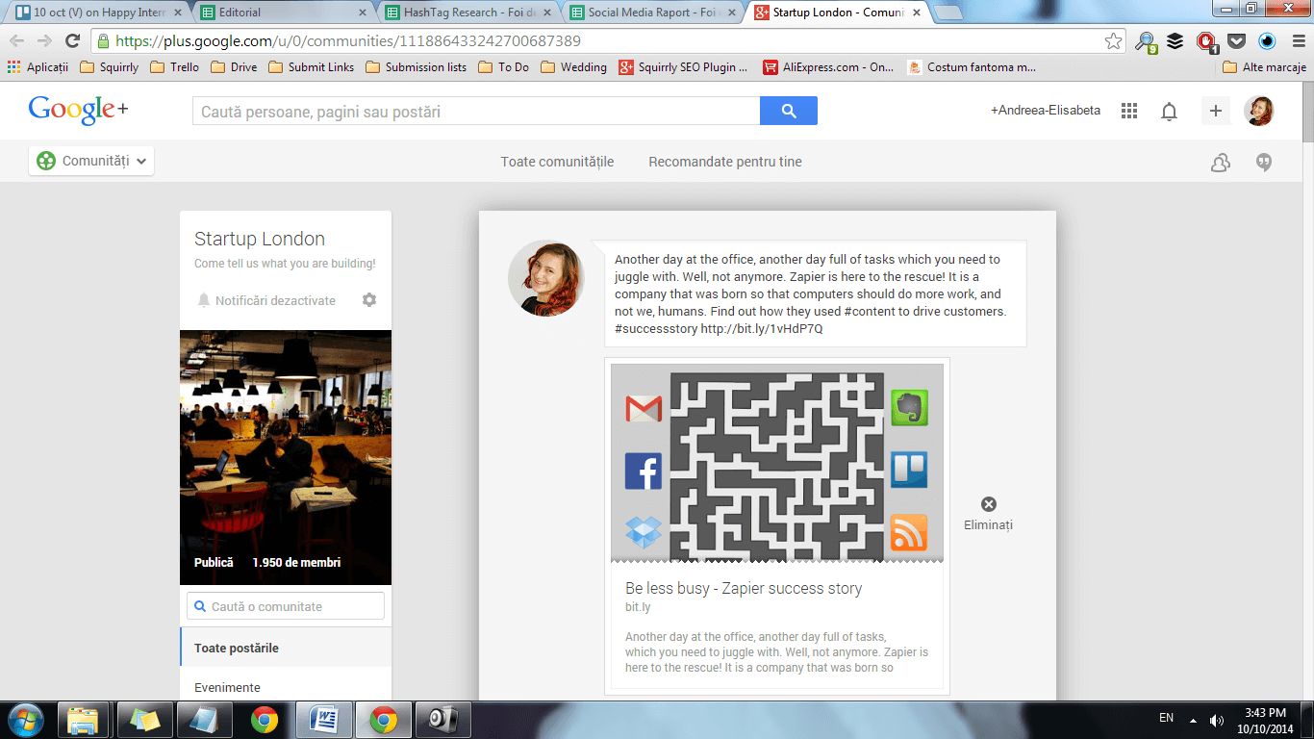1314x739 pixels.
Task: Go forward with Chrome's forward arrow
Action: pyautogui.click(x=44, y=40)
